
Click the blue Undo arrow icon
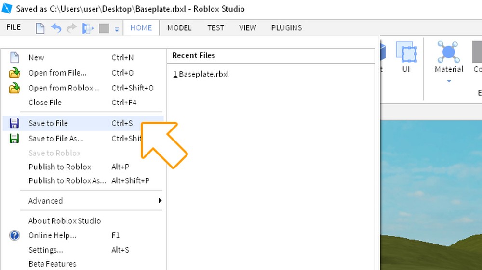(56, 28)
